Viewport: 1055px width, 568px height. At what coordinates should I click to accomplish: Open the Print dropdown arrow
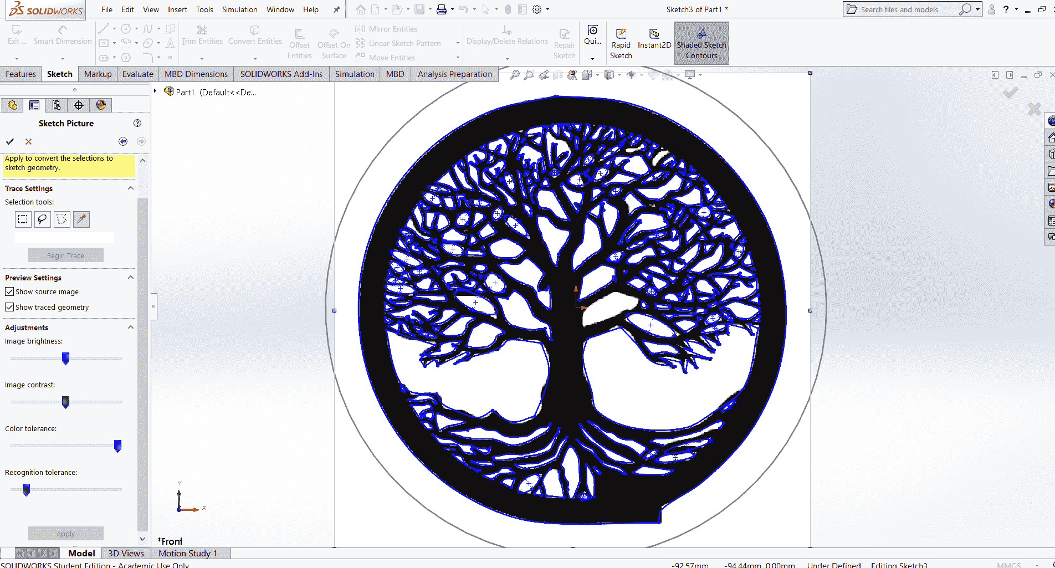click(452, 9)
